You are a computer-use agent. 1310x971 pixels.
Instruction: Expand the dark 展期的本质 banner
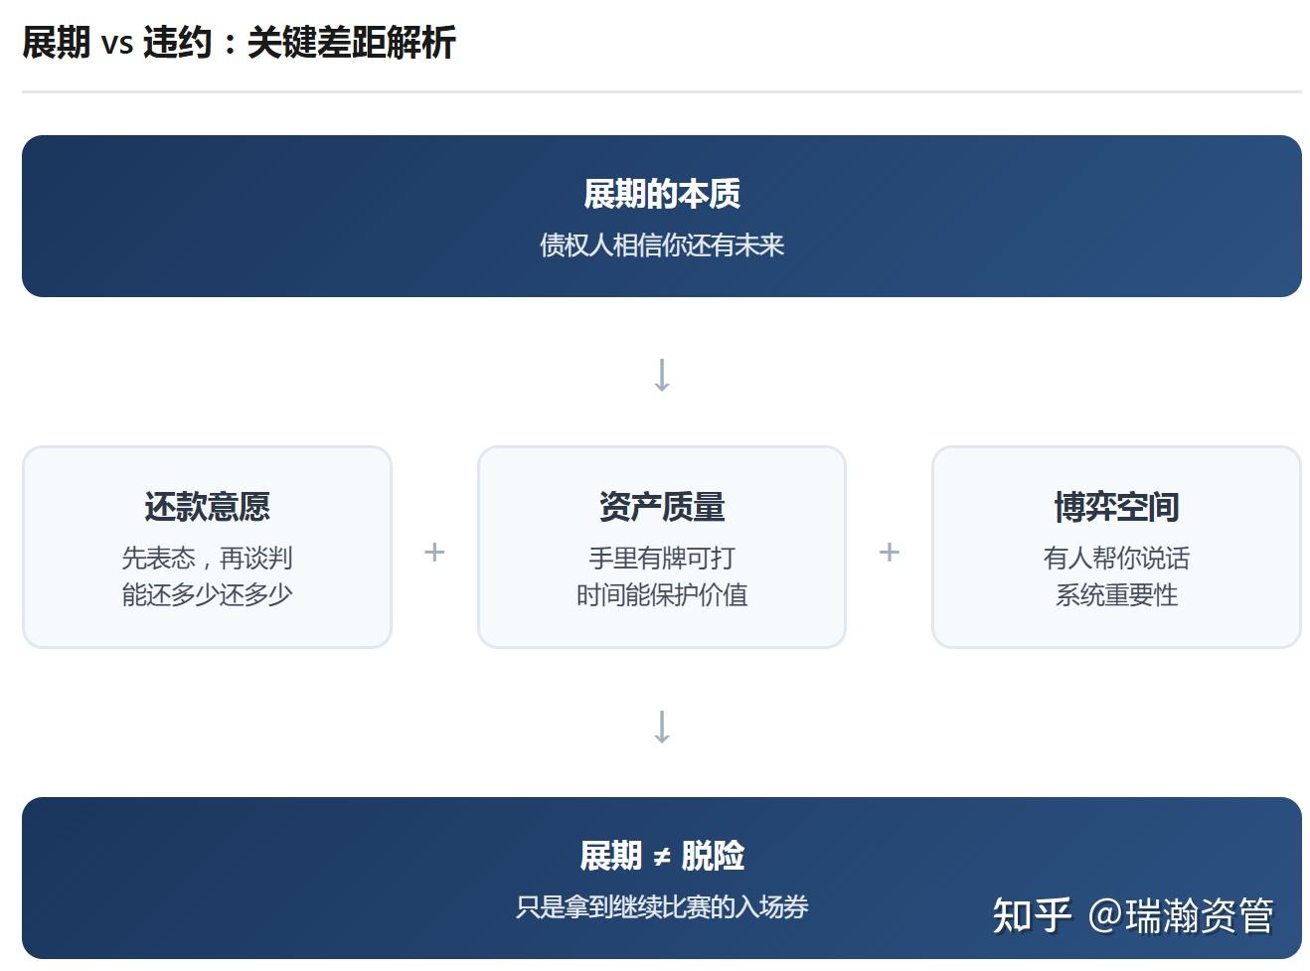click(662, 215)
